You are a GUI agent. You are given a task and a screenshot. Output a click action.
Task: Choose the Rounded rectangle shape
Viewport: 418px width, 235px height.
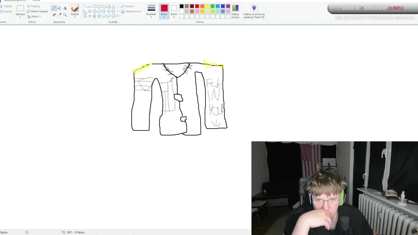coord(104,7)
